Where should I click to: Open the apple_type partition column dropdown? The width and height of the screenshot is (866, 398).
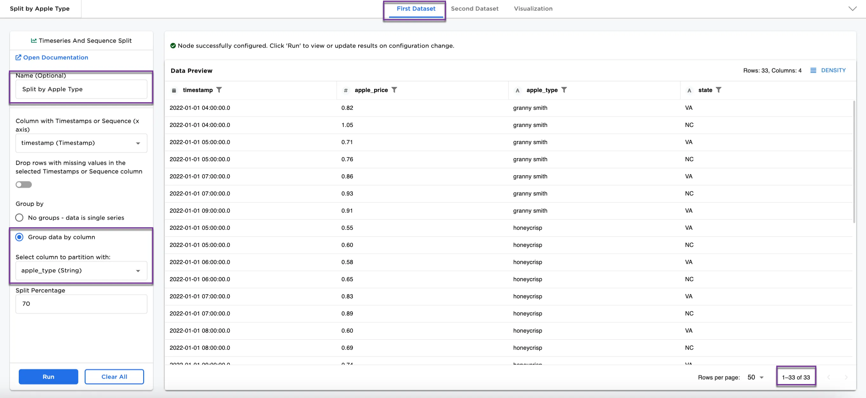coord(81,271)
